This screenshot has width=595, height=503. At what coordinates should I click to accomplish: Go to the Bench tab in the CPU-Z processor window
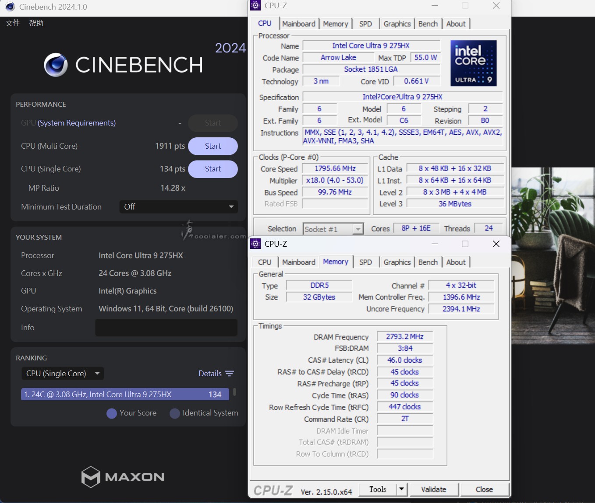(428, 24)
